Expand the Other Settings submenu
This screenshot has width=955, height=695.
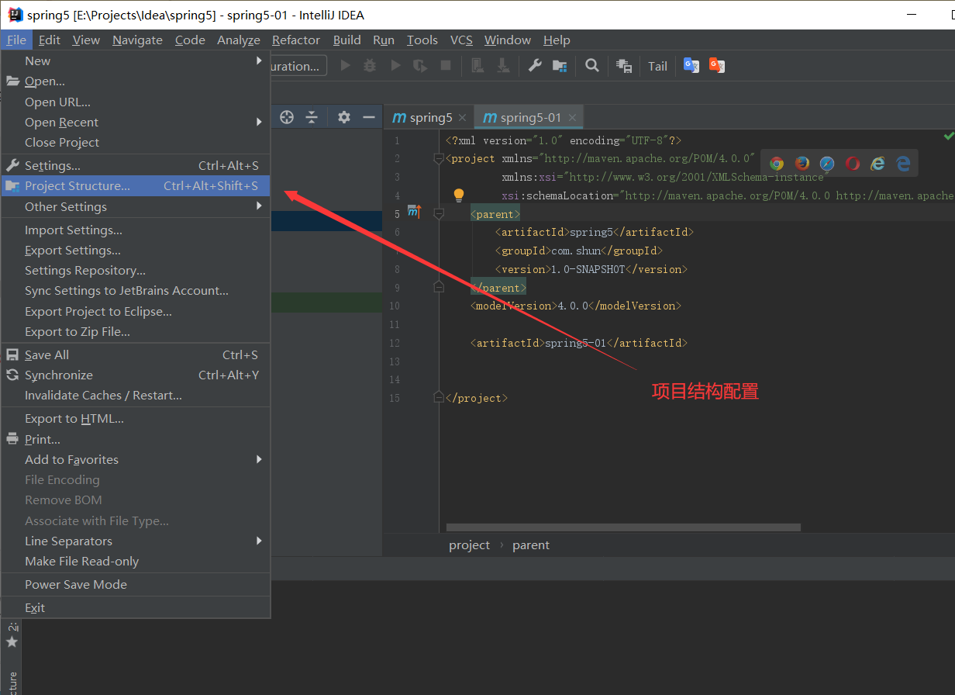(259, 206)
